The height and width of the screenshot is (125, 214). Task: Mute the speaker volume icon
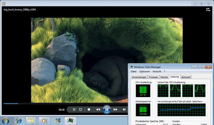click(124, 109)
